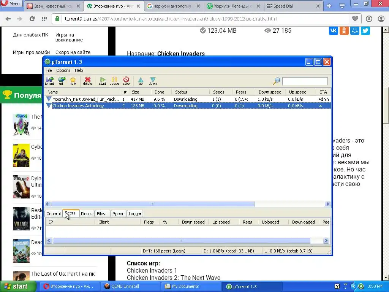Reload the browser page
Image resolution: width=389 pixels, height=292 pixels.
(x=32, y=19)
